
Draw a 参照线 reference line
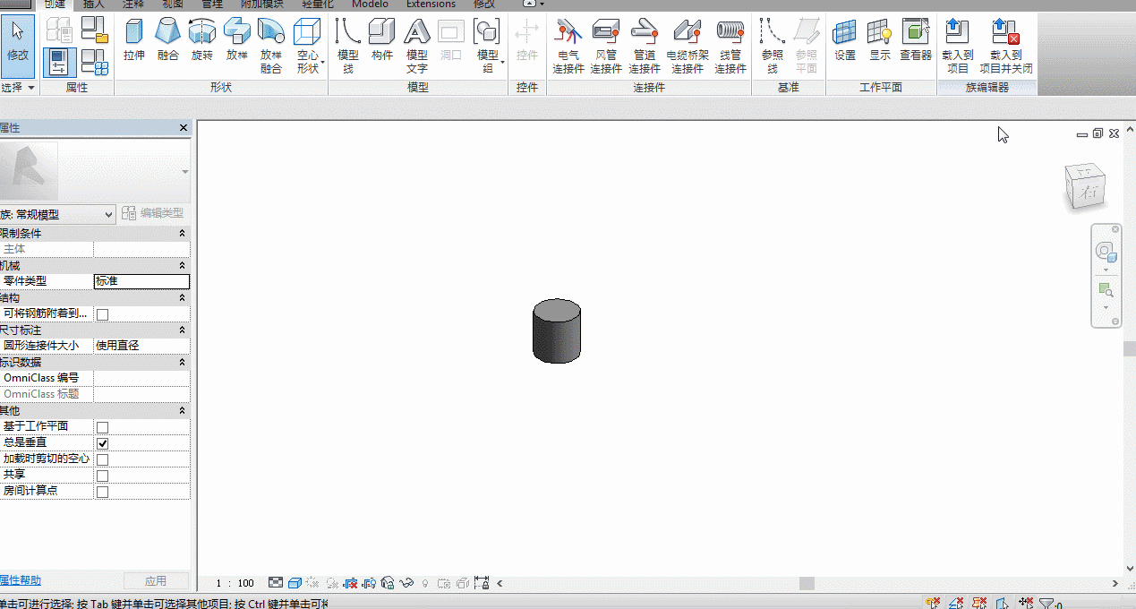coord(772,46)
